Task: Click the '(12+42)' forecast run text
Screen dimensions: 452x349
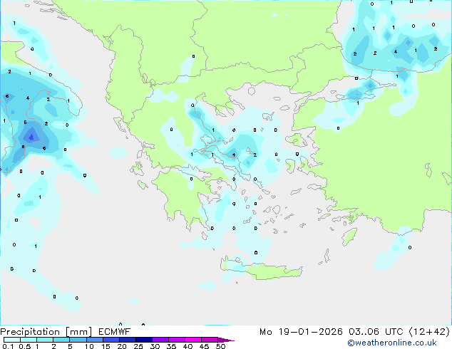Action: 429,332
